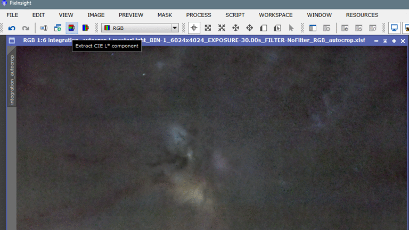
Task: Click the Extract CIE L* component icon
Action: coord(72,28)
